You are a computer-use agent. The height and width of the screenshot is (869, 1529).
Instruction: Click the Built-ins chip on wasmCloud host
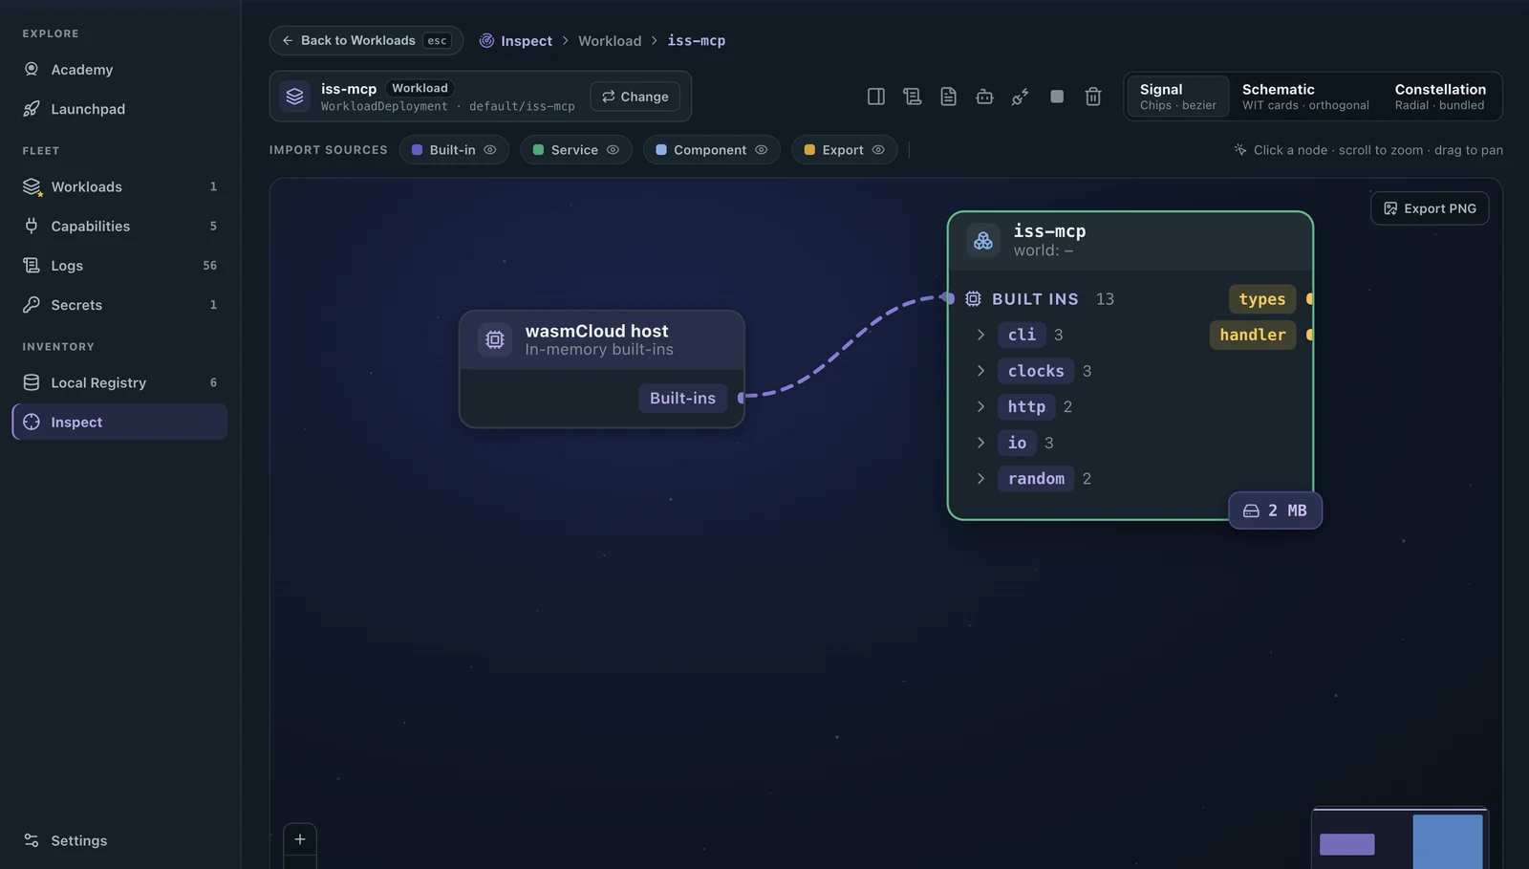[x=682, y=398]
